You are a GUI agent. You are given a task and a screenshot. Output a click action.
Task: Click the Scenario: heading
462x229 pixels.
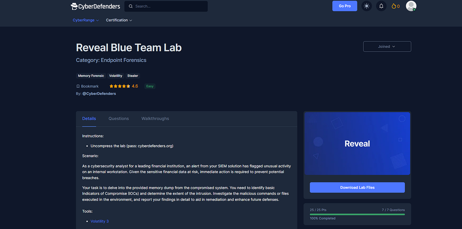(90, 156)
